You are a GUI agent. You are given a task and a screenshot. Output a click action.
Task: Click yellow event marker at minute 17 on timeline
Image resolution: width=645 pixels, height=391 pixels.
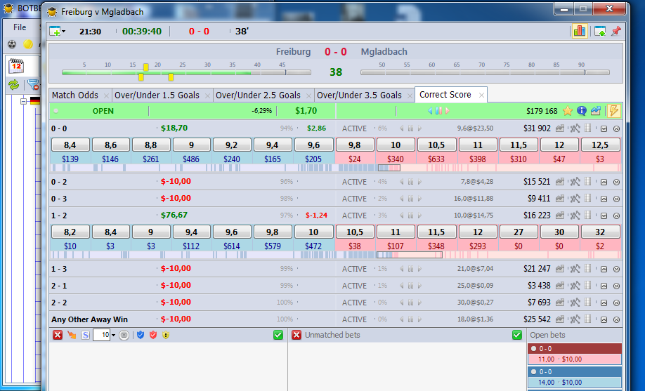(145, 67)
